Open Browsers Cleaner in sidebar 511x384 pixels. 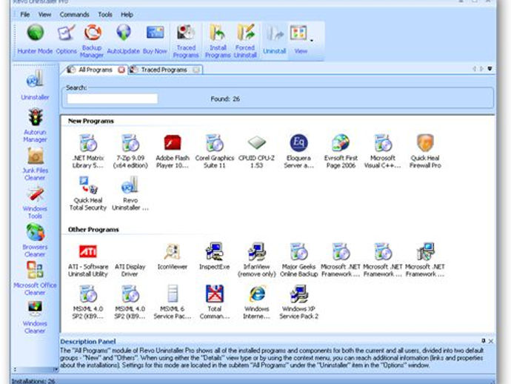(35, 240)
